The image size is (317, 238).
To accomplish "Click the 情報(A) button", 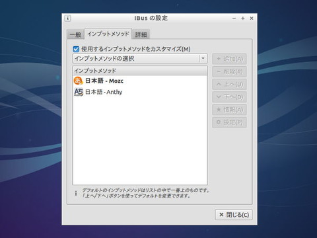I will click(229, 110).
